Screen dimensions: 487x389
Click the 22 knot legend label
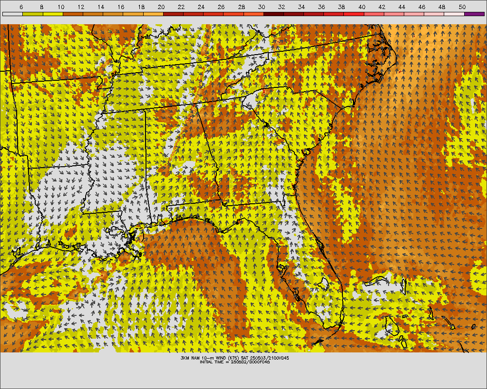181,7
